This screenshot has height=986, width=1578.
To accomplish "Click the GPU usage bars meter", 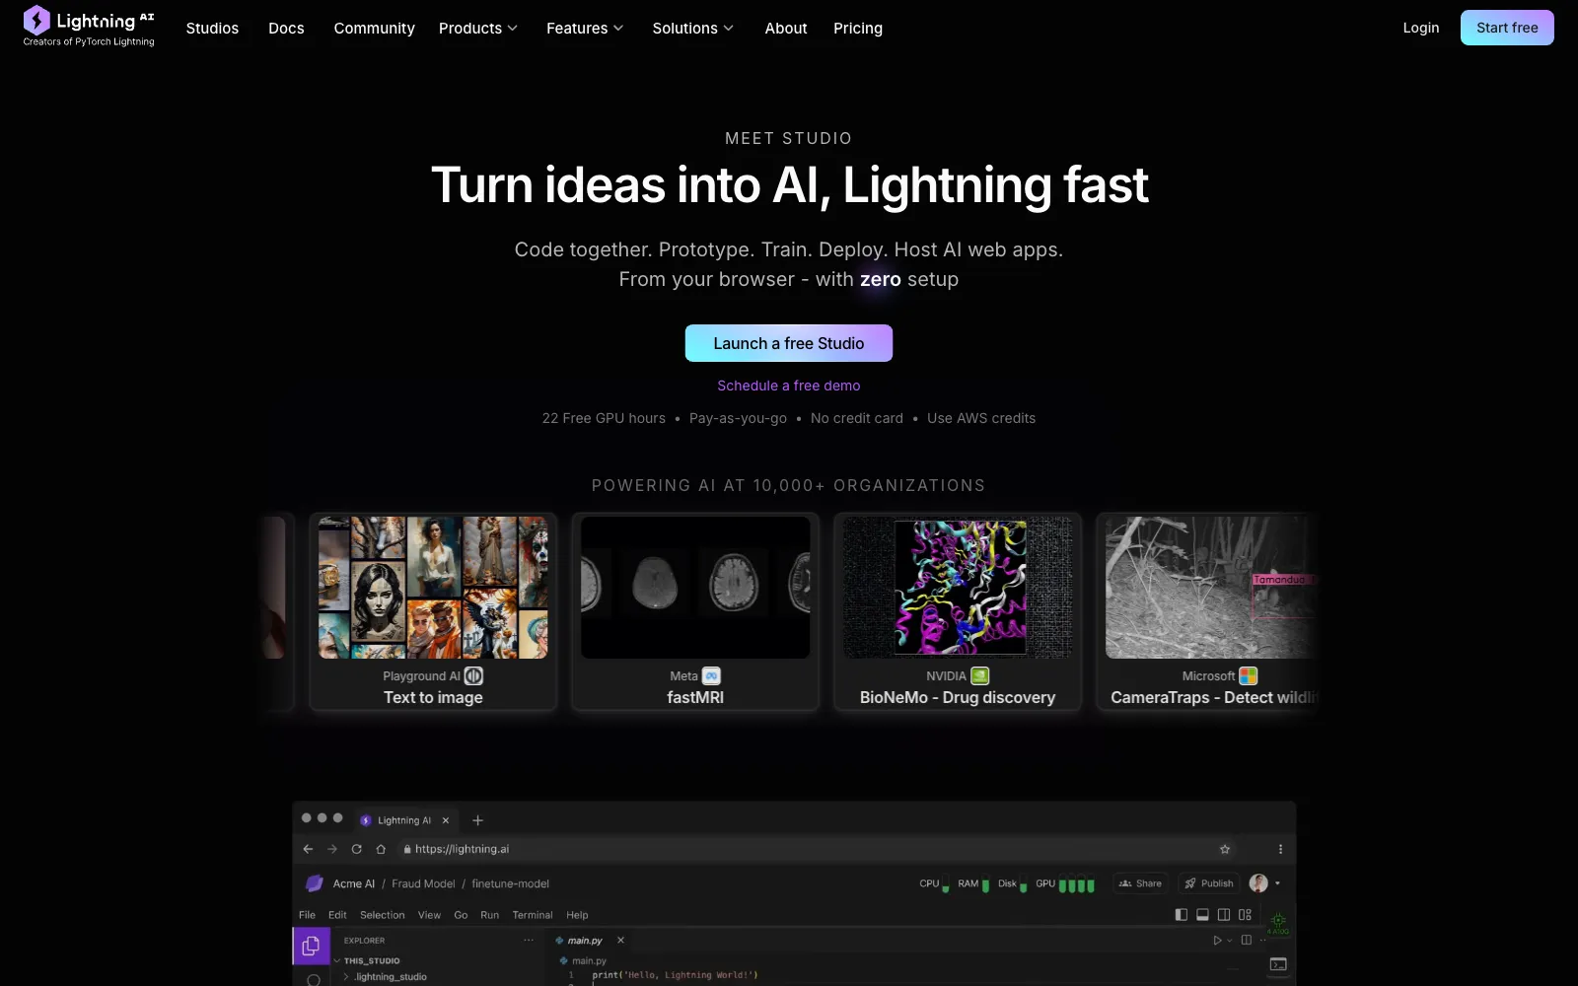I will (1065, 883).
